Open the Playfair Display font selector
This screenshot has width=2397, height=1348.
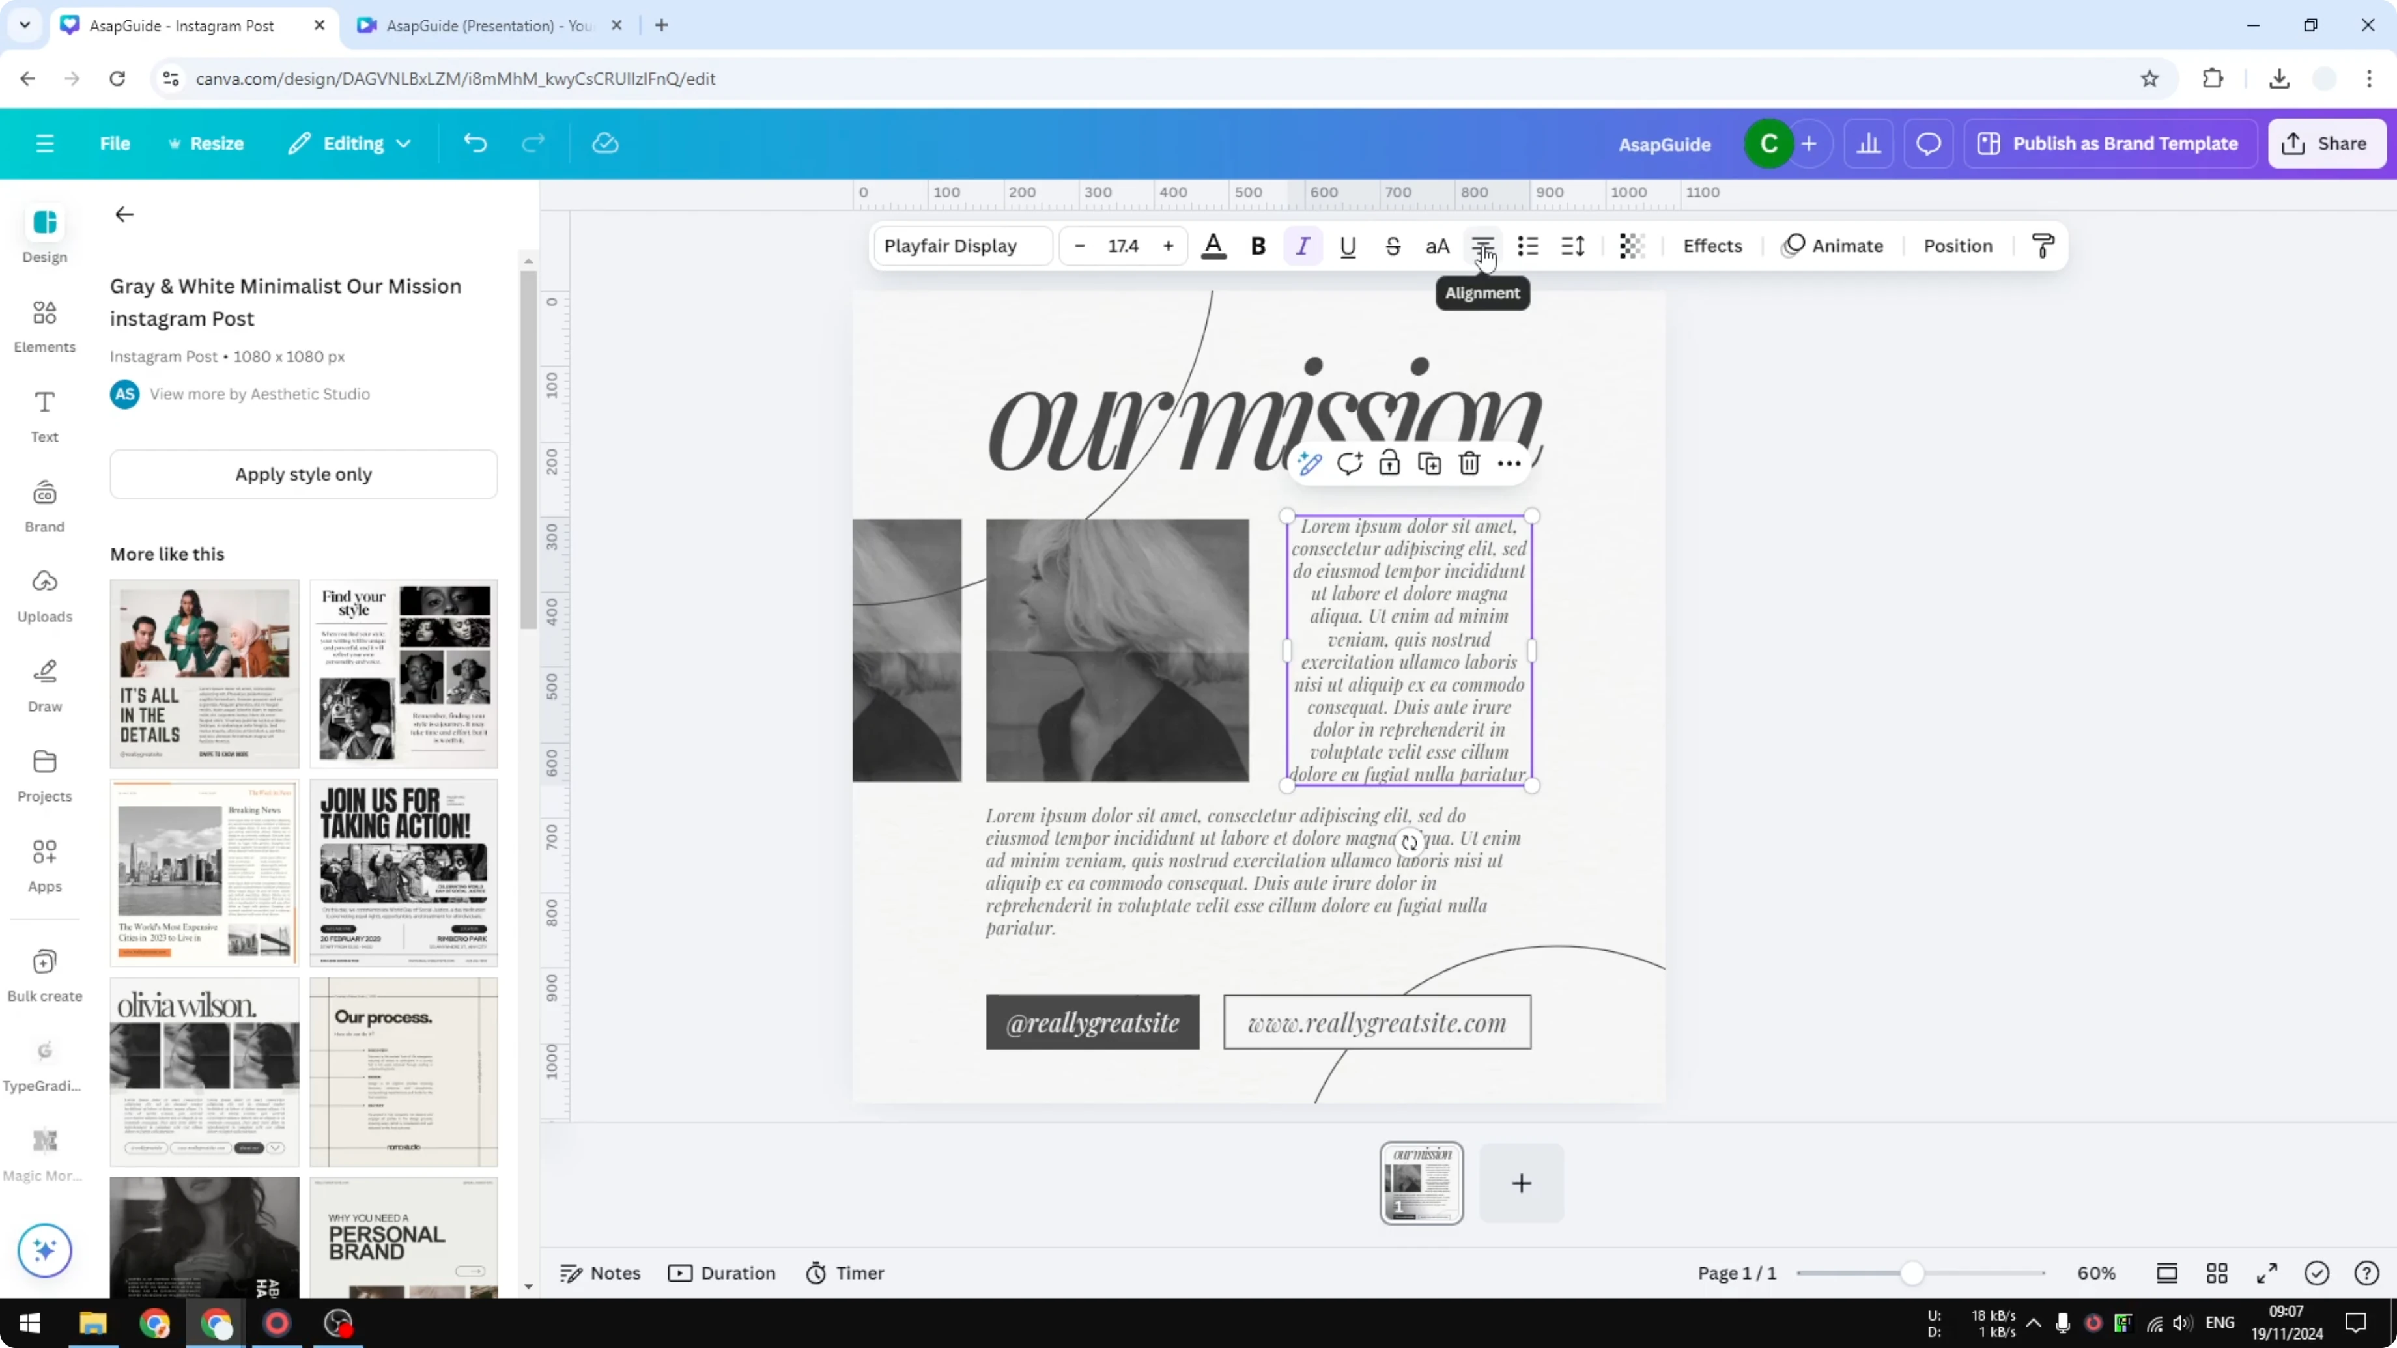point(961,246)
